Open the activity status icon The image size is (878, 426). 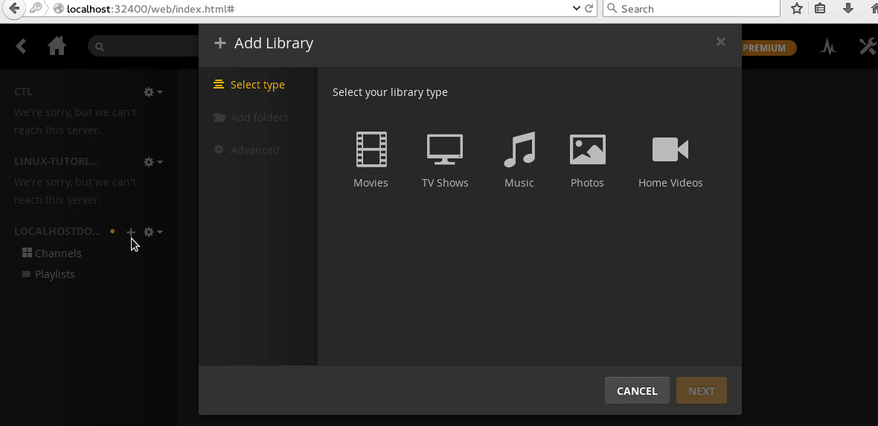tap(828, 48)
